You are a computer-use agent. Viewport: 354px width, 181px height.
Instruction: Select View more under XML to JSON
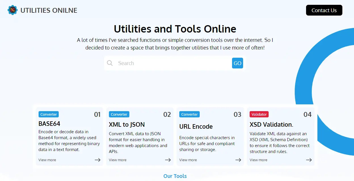point(118,160)
